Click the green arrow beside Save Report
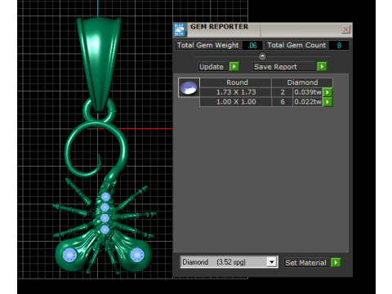392x294 pixels. tap(322, 67)
